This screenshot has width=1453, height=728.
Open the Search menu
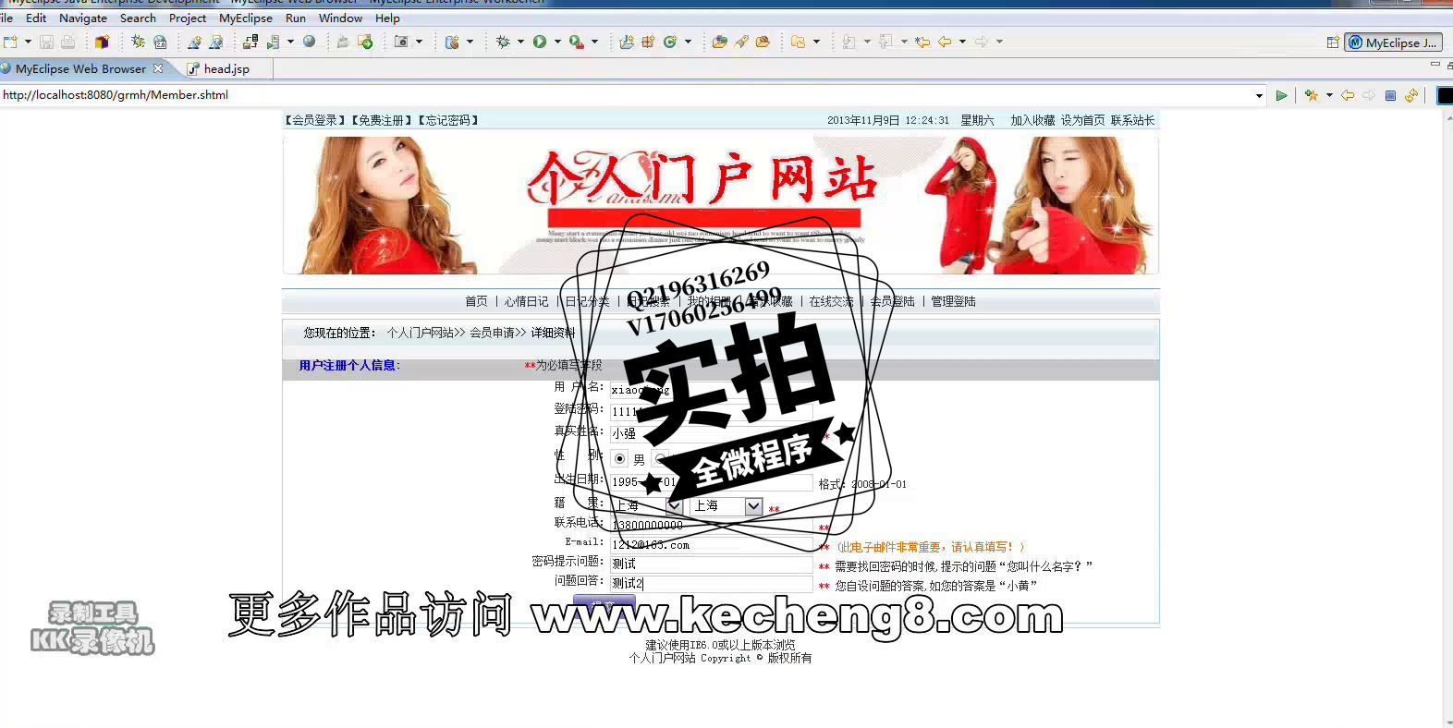(x=138, y=18)
